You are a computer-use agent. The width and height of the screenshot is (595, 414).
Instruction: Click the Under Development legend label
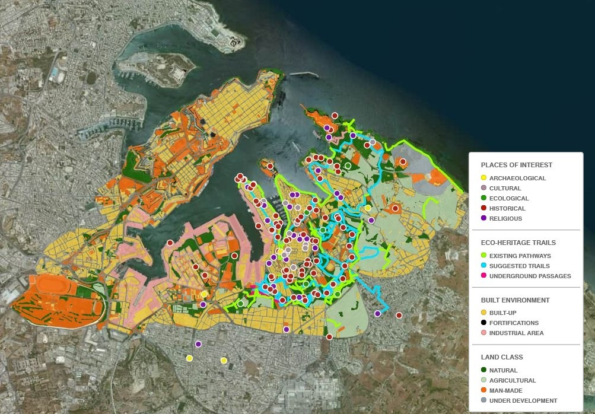(523, 400)
